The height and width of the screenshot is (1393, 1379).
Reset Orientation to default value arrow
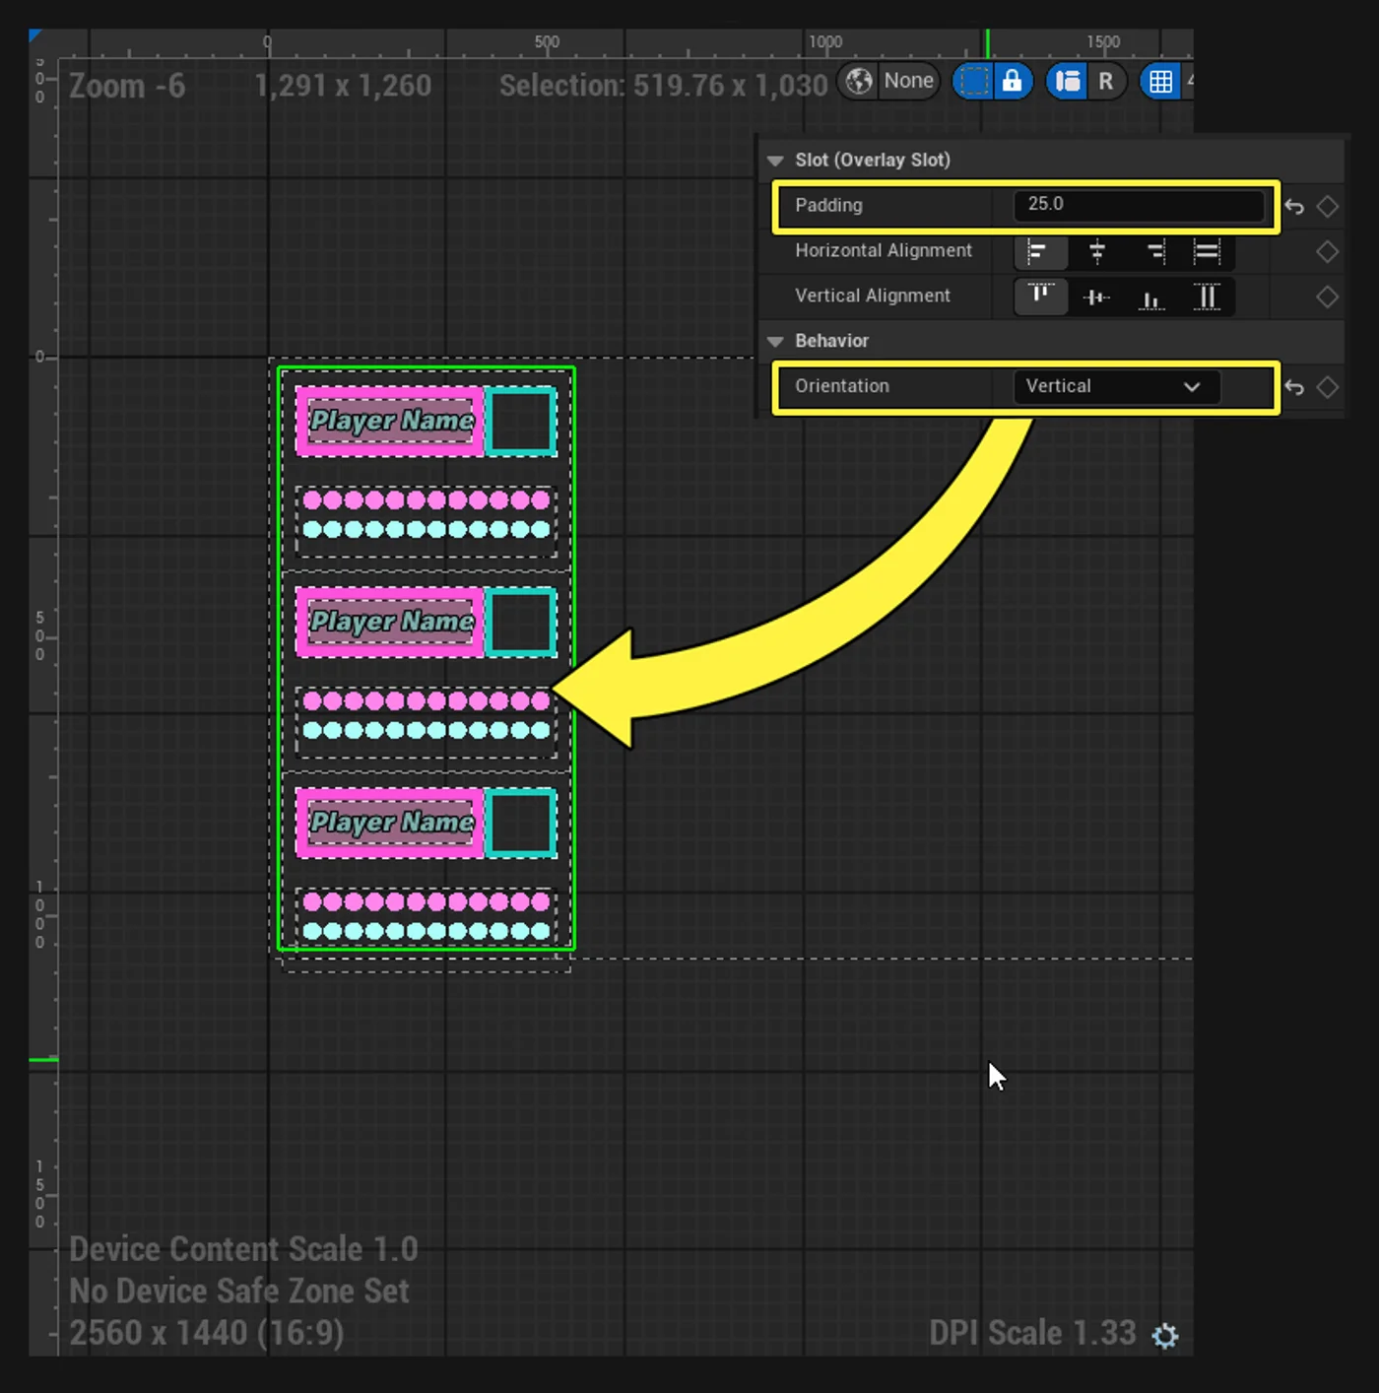point(1294,388)
